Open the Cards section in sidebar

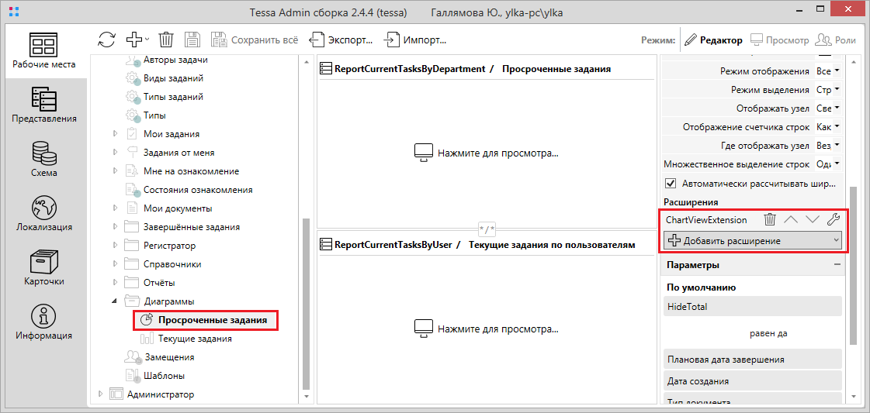pyautogui.click(x=44, y=268)
